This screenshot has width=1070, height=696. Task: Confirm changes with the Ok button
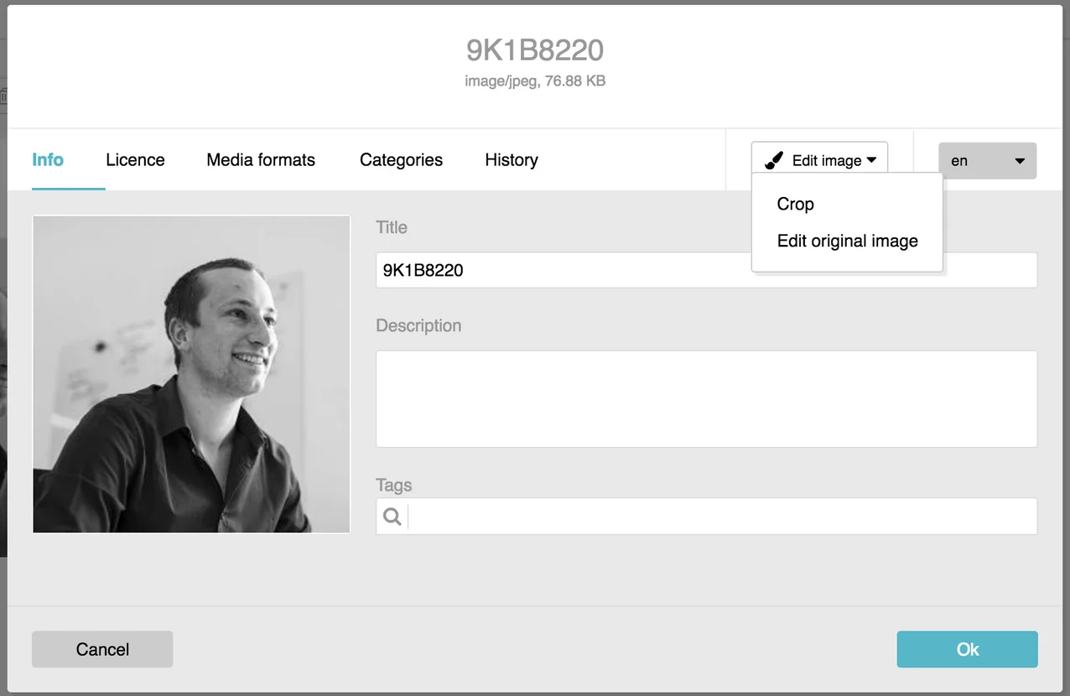coord(966,649)
